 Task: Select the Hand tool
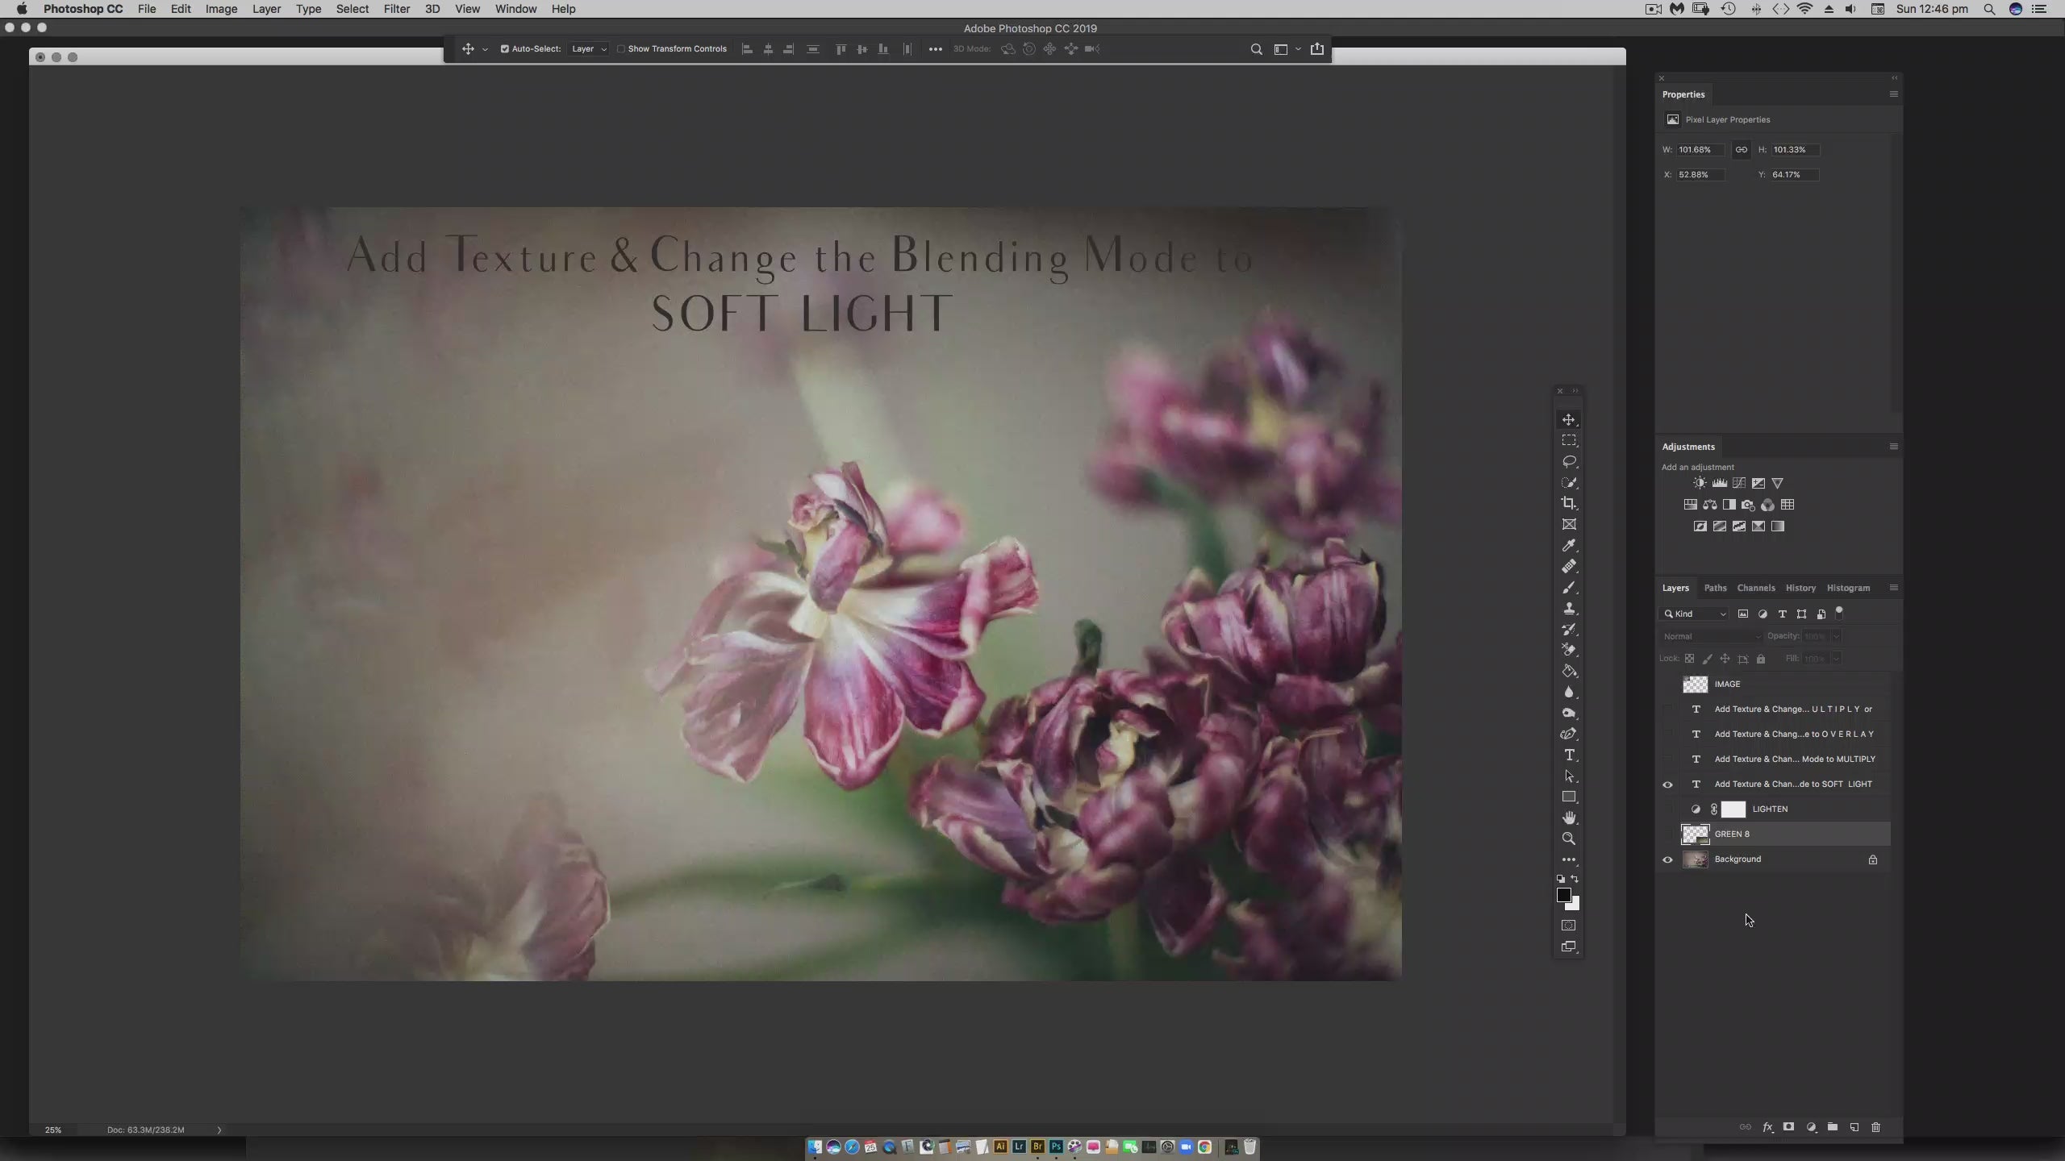[x=1568, y=818]
